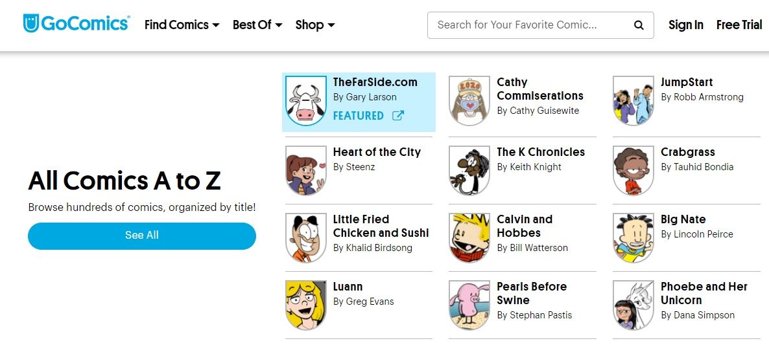Open the JumpStart comic link

tap(687, 82)
